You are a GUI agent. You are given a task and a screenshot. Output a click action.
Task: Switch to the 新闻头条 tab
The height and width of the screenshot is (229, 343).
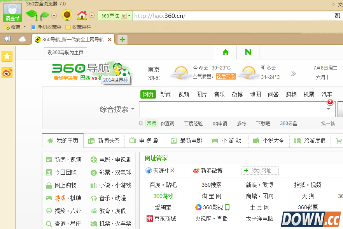pyautogui.click(x=104, y=141)
